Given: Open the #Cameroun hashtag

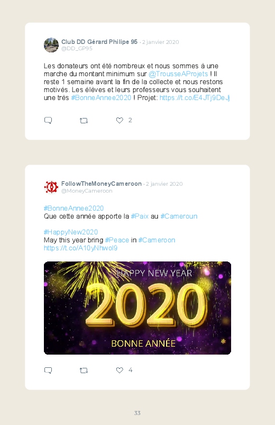Looking at the screenshot, I should click(179, 216).
